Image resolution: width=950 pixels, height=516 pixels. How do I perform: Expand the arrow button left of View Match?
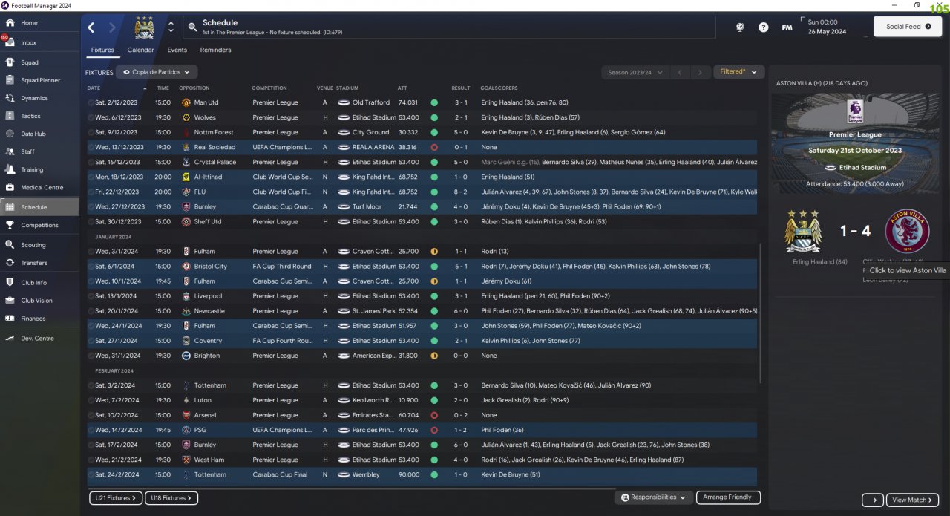873,500
